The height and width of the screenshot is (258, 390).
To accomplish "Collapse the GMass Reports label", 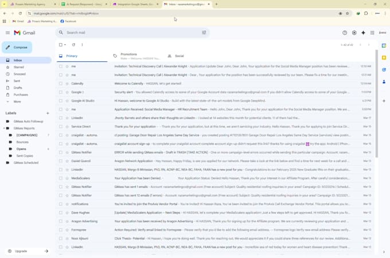I will coord(4,128).
